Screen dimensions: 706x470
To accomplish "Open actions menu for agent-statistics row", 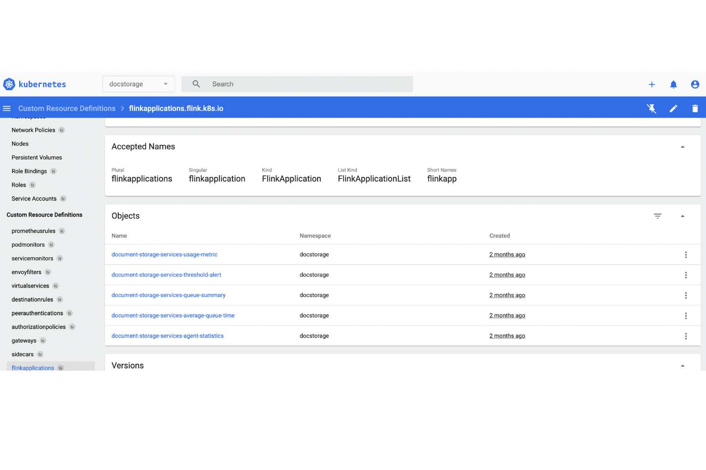I will point(686,336).
